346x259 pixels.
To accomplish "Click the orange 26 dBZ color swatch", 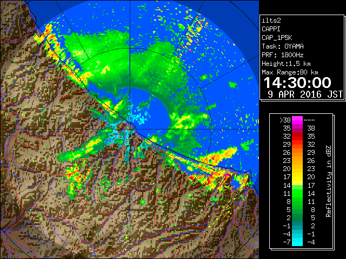I will click(297, 152).
